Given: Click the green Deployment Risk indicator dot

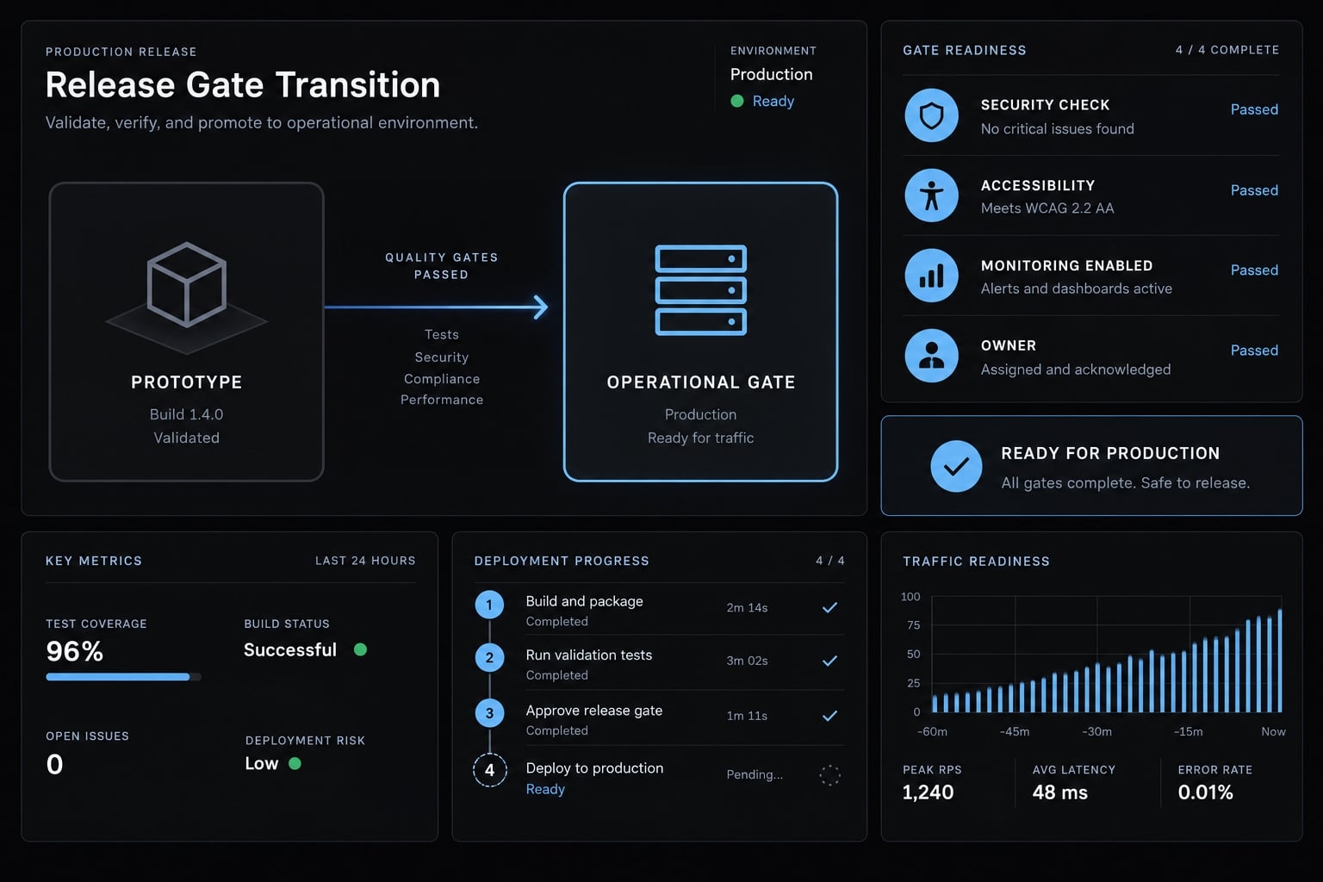Looking at the screenshot, I should [295, 763].
